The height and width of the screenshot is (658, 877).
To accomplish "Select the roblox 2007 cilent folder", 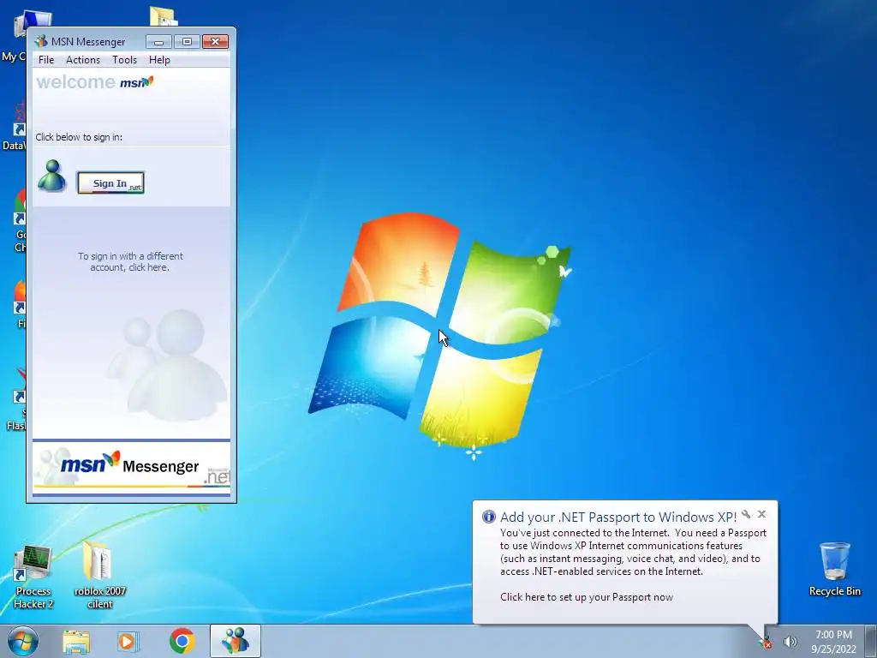I will click(99, 575).
